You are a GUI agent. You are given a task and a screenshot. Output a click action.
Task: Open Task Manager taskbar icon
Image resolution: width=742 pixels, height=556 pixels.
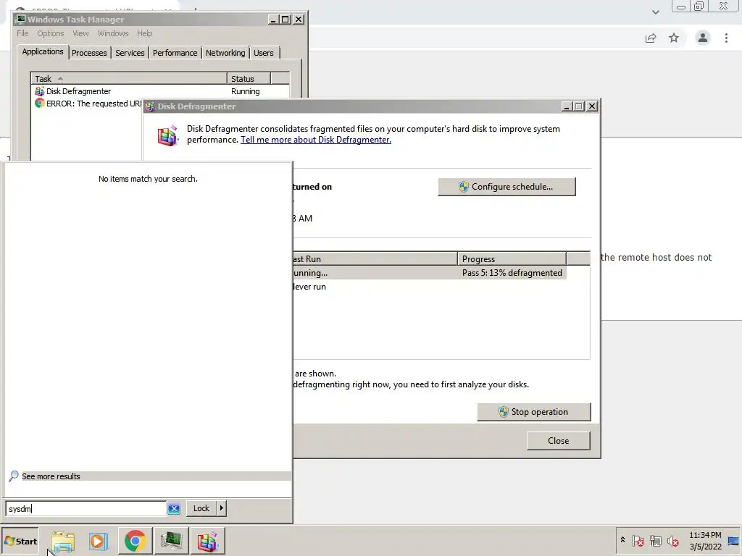pyautogui.click(x=171, y=541)
